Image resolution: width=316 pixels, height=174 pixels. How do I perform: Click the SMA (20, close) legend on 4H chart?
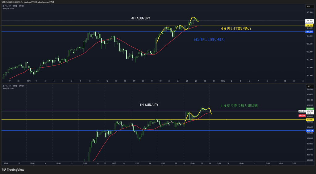[8, 8]
